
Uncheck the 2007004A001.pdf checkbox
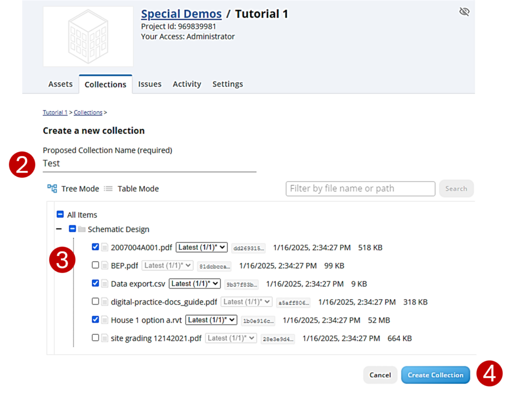tap(95, 247)
